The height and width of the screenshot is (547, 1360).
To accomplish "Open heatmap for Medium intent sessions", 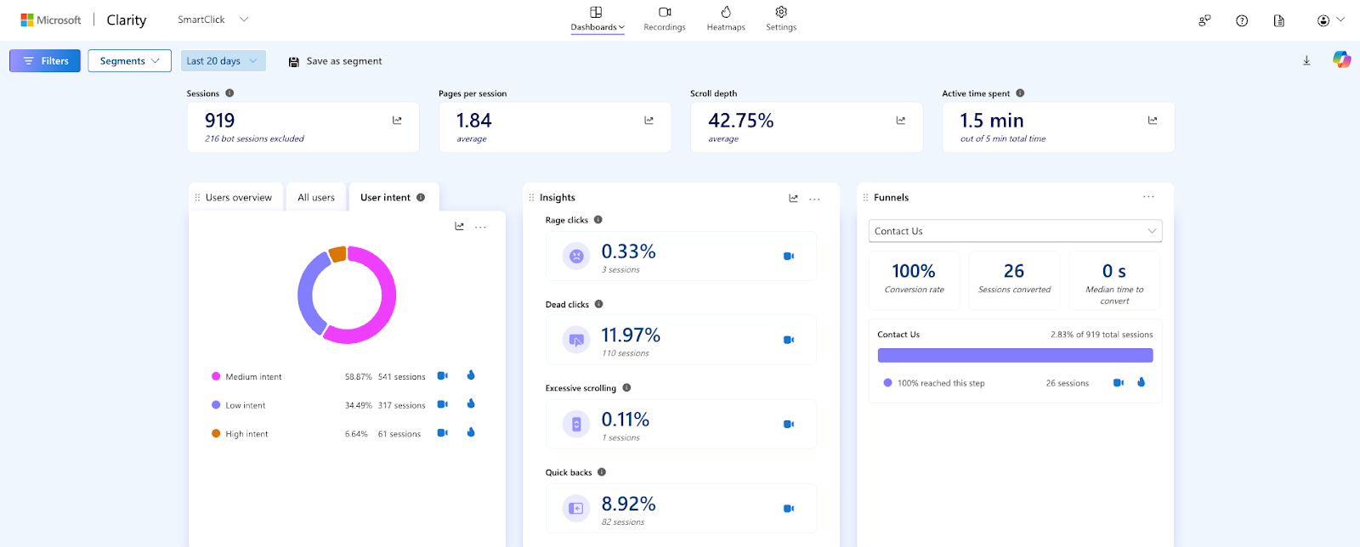I will click(x=471, y=375).
